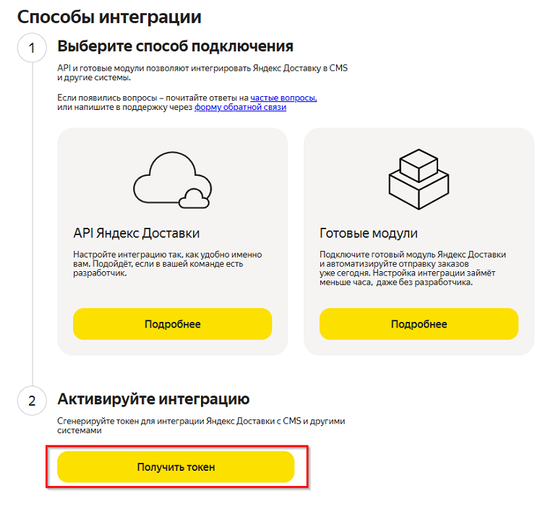535x507 pixels.
Task: Click the "Способы интеграции" page heading
Action: point(109,16)
